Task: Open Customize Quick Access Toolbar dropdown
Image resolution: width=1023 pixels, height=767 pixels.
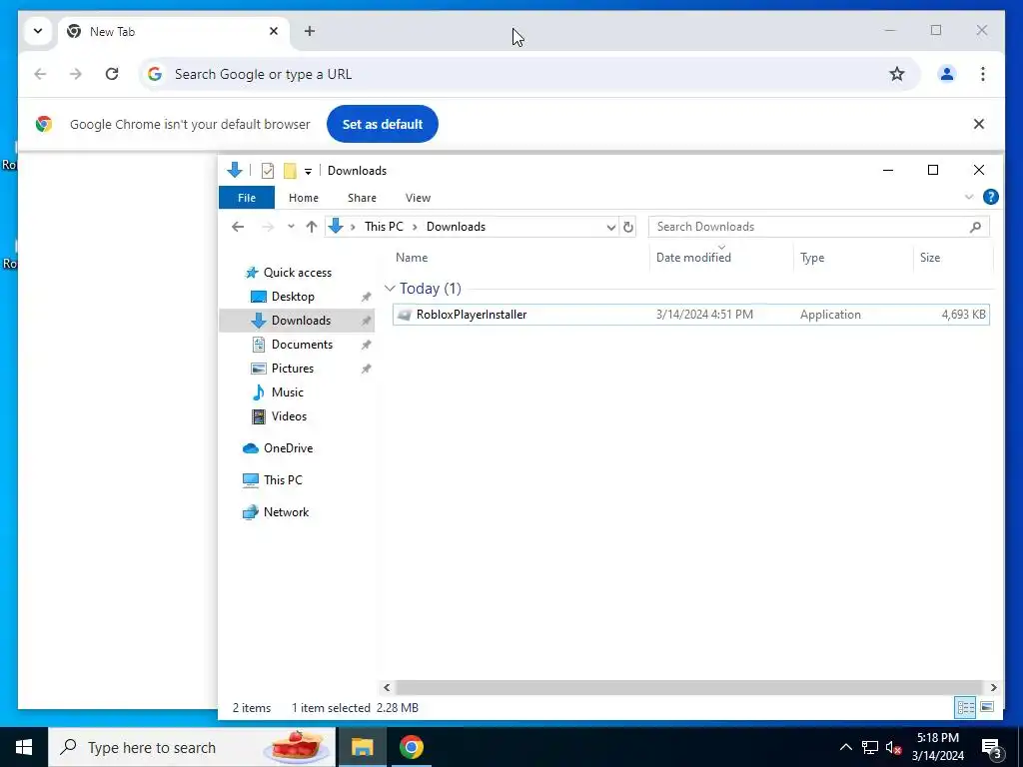Action: pyautogui.click(x=308, y=172)
